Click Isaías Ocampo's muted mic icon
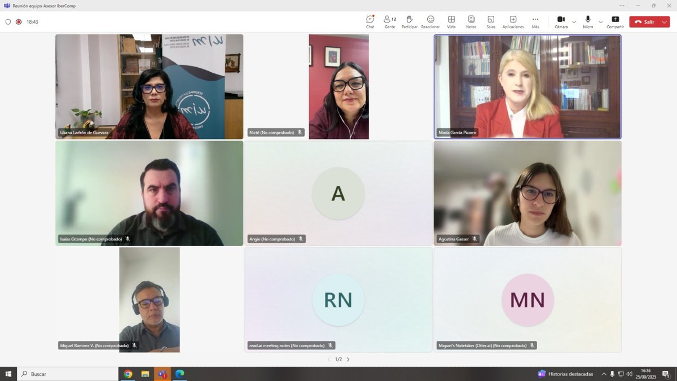 (x=128, y=239)
